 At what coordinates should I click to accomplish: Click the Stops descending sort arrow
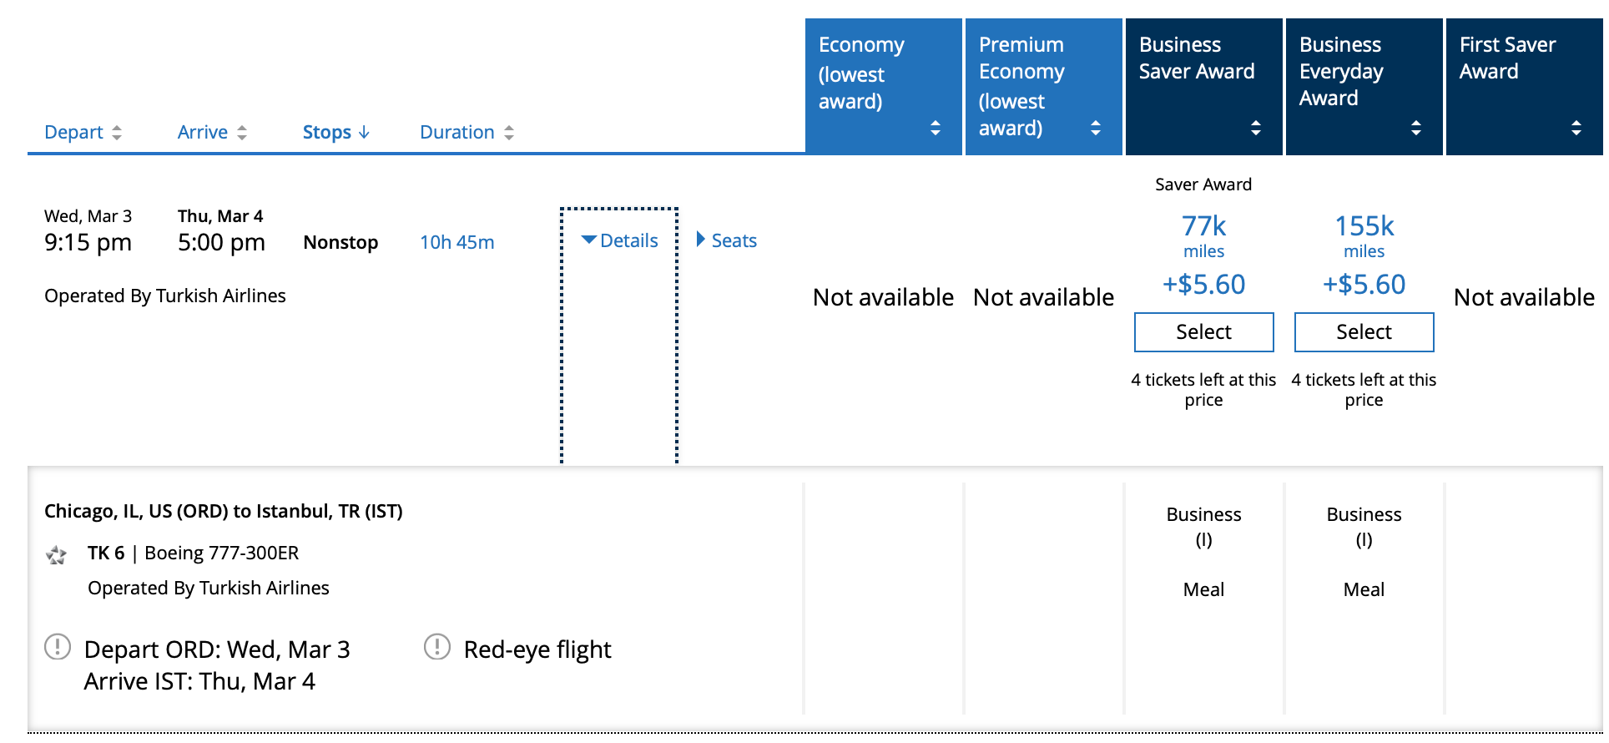click(x=364, y=132)
